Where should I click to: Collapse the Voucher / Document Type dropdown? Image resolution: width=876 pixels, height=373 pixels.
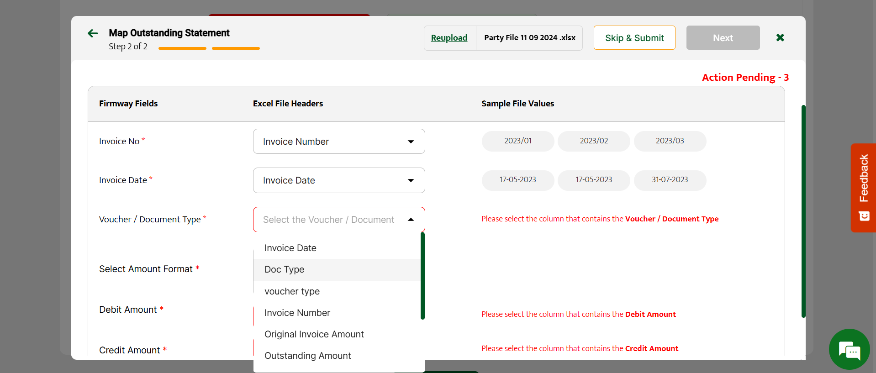(411, 220)
